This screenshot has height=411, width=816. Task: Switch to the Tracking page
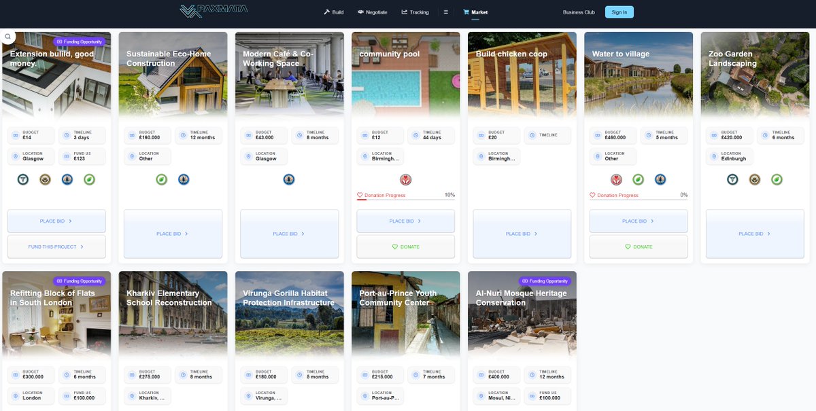[x=415, y=12]
